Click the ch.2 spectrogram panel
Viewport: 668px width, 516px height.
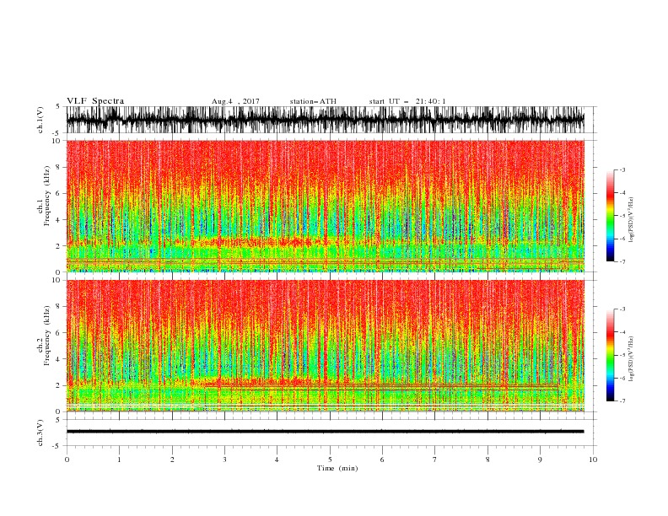(x=326, y=346)
